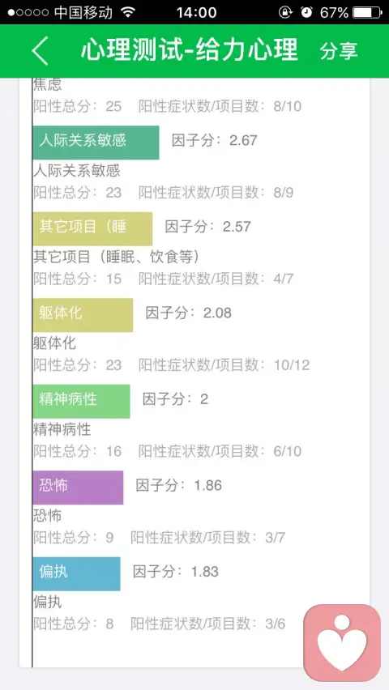The image size is (389, 690).
Task: Select the yellow 其它项目 bar
Action: pos(92,228)
